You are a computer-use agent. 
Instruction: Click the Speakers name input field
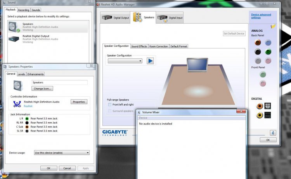click(59, 82)
